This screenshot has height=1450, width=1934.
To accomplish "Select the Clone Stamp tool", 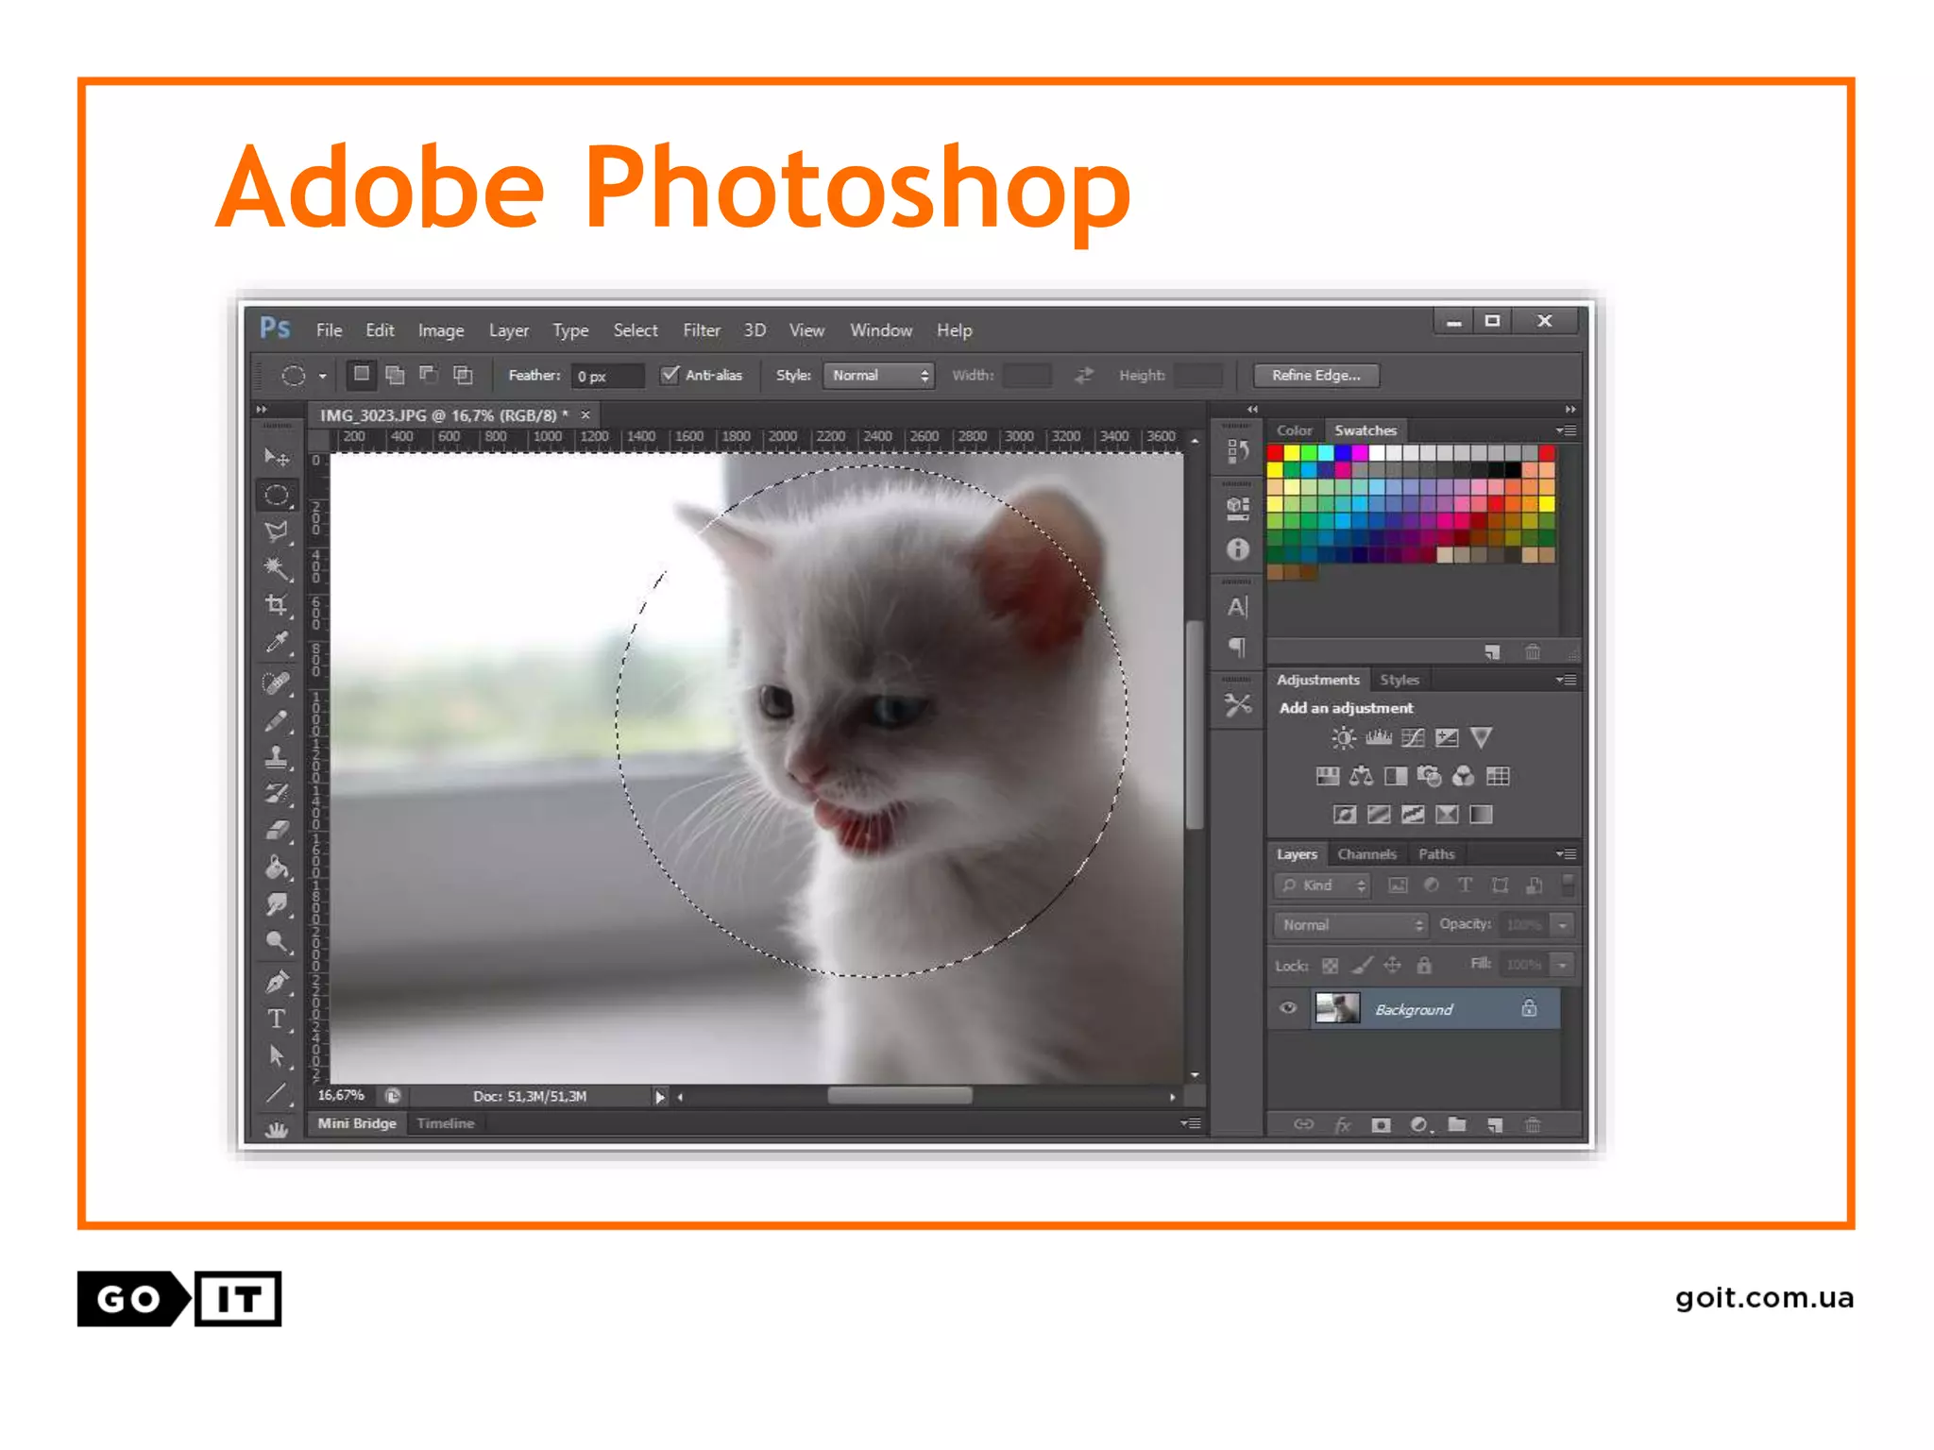I will [x=277, y=757].
